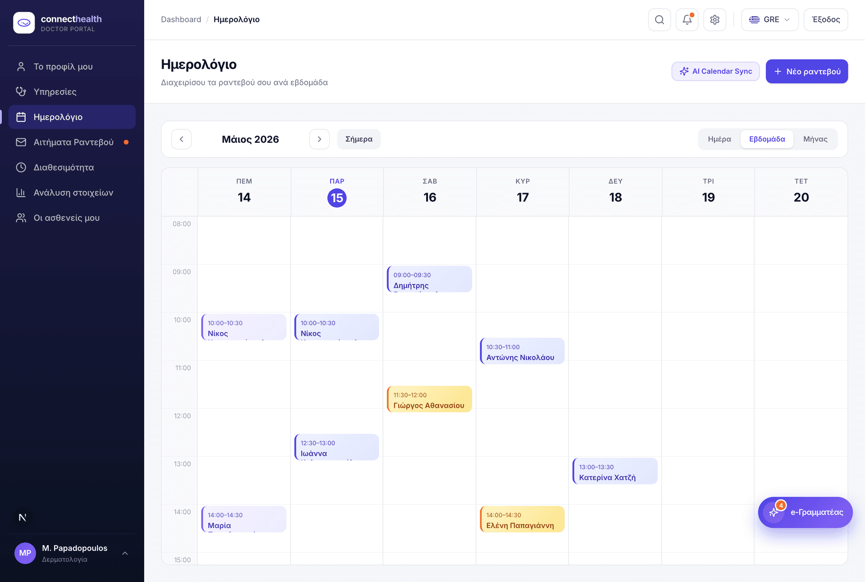This screenshot has width=865, height=582.
Task: Click the profile person icon in sidebar
Action: pyautogui.click(x=21, y=67)
